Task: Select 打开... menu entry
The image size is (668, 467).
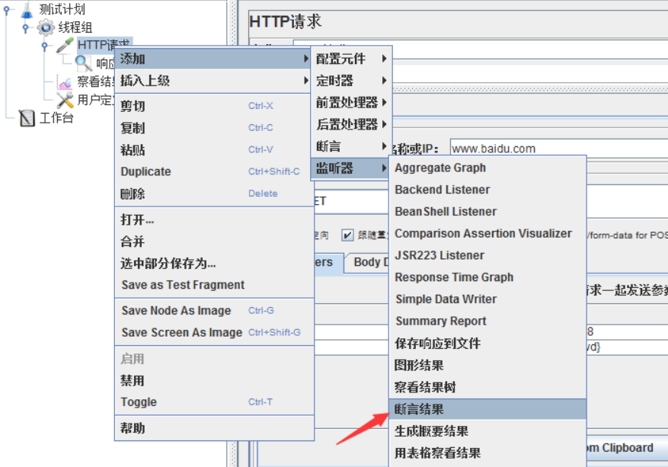Action: click(x=214, y=220)
